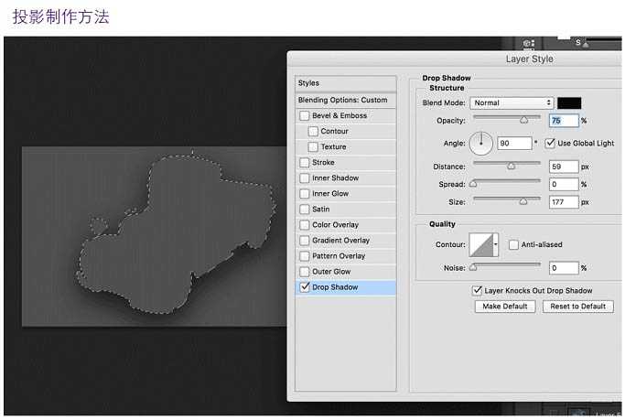Click the Spread slider handle
625x420 pixels.
(x=473, y=183)
